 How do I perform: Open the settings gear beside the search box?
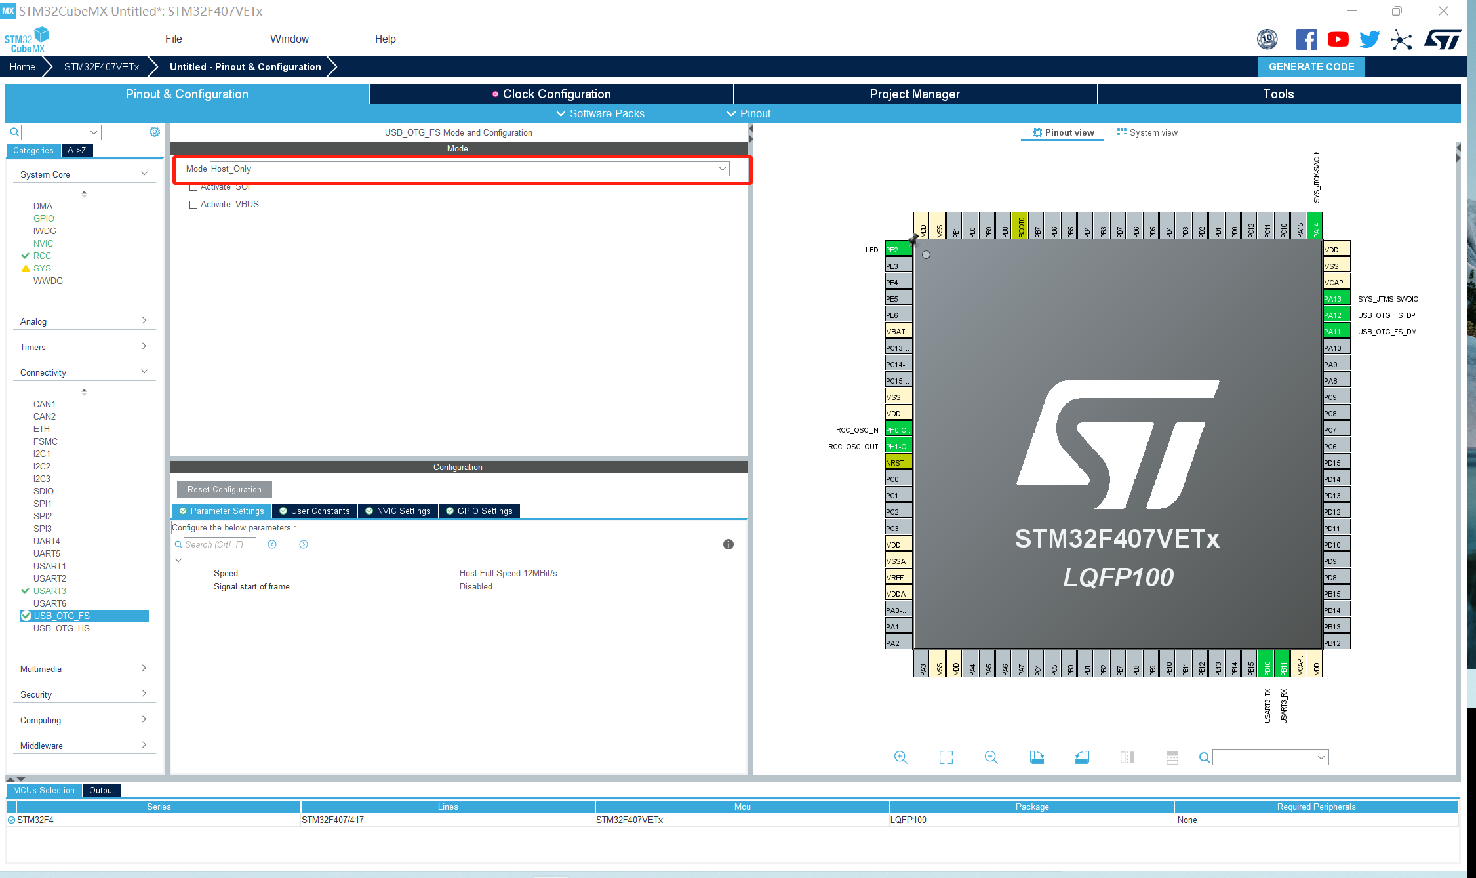(155, 131)
